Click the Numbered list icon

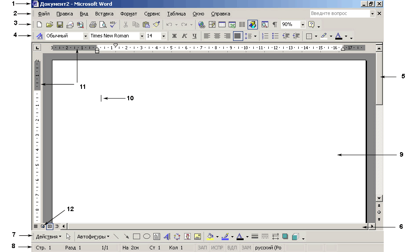click(265, 36)
